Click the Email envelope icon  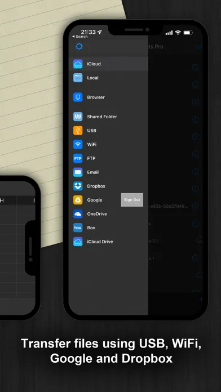[x=78, y=172]
